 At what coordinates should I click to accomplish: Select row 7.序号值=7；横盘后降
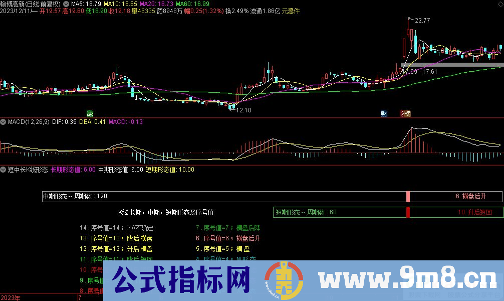click(x=228, y=228)
